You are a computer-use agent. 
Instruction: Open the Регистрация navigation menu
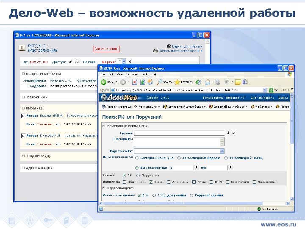click(147, 107)
